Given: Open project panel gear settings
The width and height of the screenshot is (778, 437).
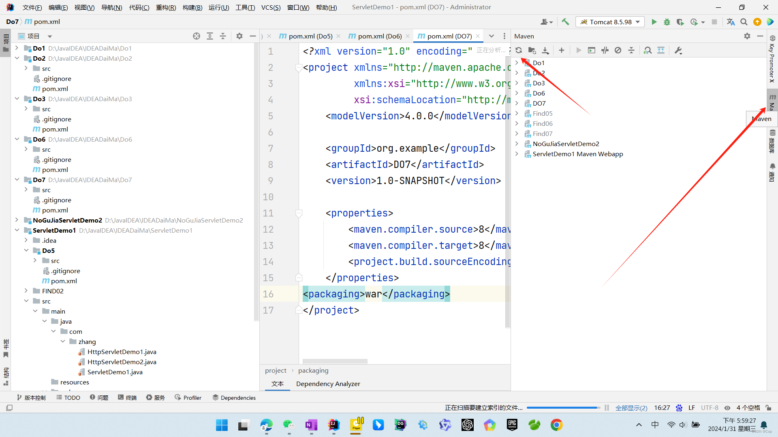Looking at the screenshot, I should point(239,36).
